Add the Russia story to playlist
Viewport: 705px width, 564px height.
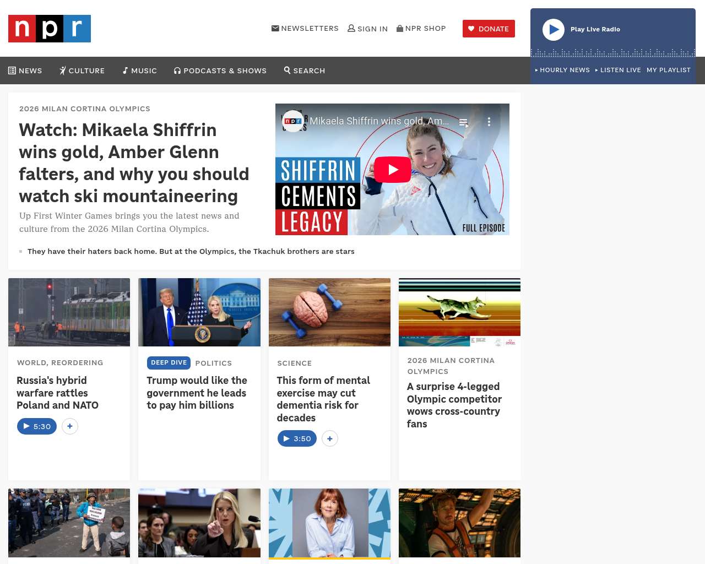70,426
